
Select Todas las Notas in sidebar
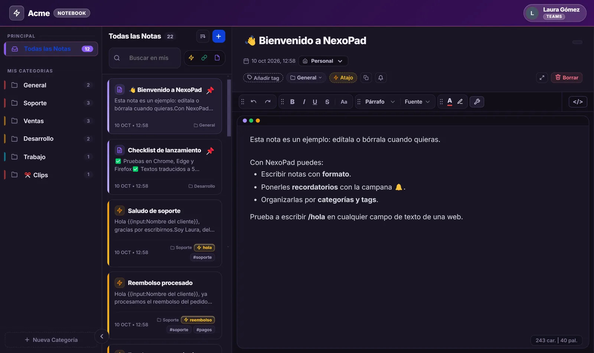[x=51, y=49]
